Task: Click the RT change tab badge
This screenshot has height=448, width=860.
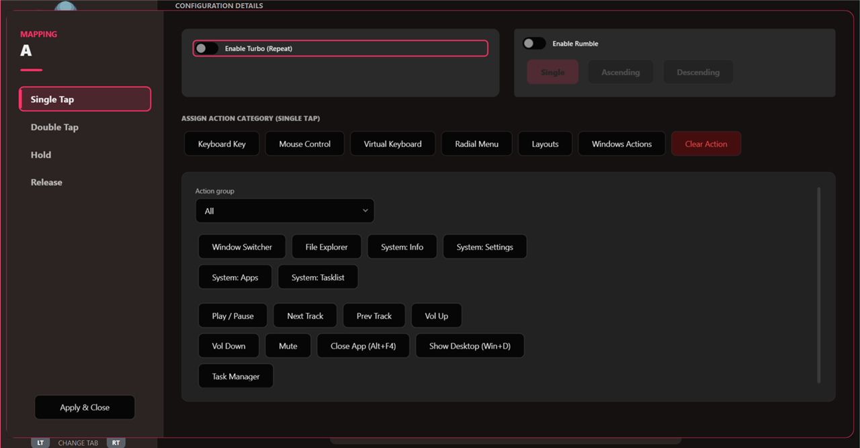Action: 116,443
